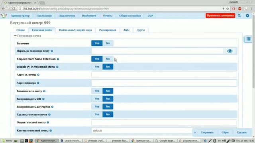The height and width of the screenshot is (143, 255).
Task: Open the terminal icon in the taskbar
Action: tap(26, 141)
